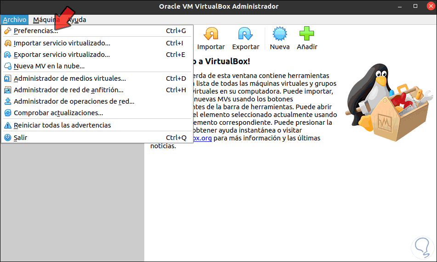Open the Máquina menu
The image size is (437, 262).
click(46, 20)
